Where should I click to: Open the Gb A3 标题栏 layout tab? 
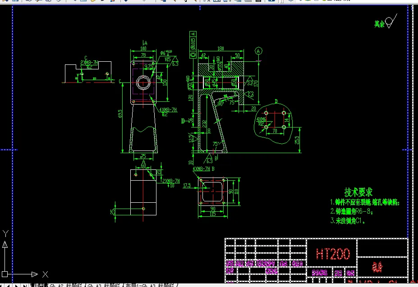[104, 285]
